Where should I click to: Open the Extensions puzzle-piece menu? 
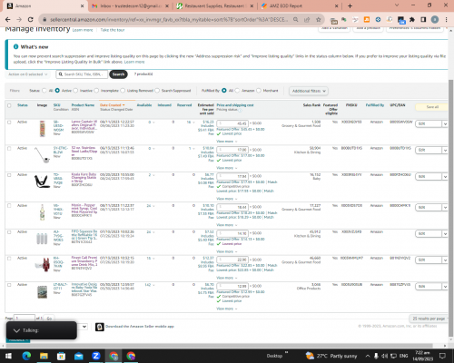(412, 19)
